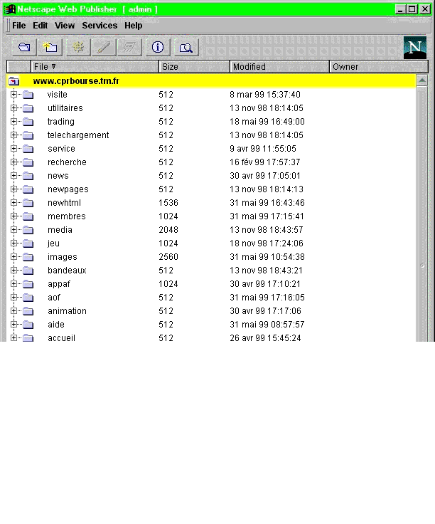Click date '26 avr 99 15:45:24'

click(x=265, y=338)
